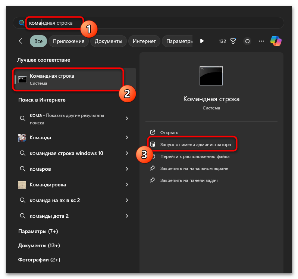Click magnifier icon beside 'комаров'

coord(23,169)
